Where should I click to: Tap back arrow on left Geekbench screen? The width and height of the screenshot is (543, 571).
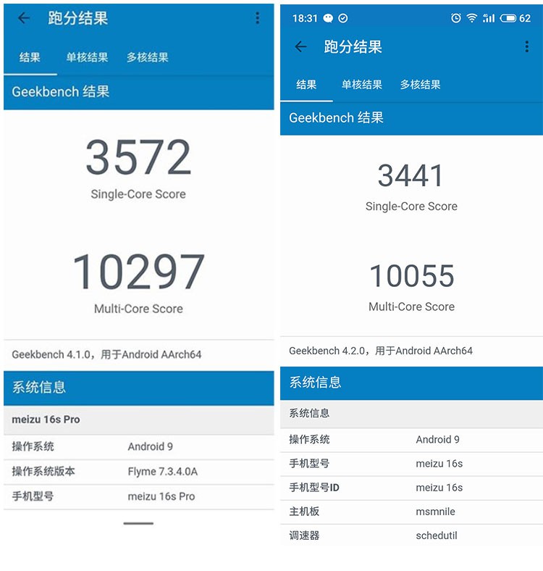24,18
